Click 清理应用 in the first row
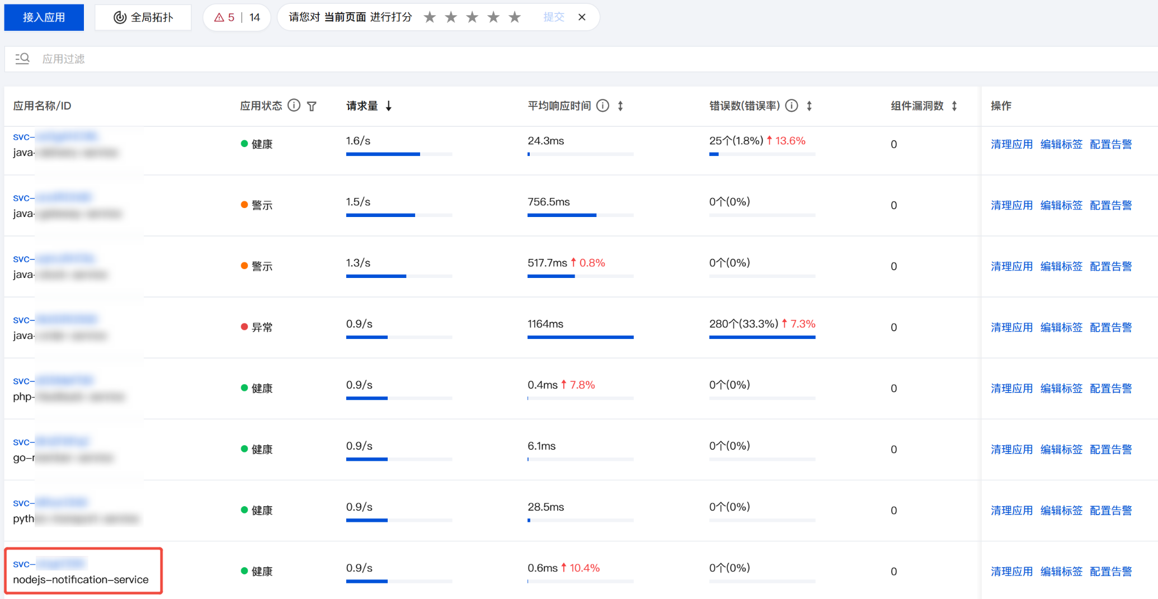This screenshot has height=599, width=1158. click(1011, 144)
